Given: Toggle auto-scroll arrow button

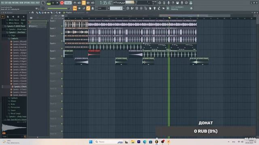Looking at the screenshot, I should [x=79, y=8].
